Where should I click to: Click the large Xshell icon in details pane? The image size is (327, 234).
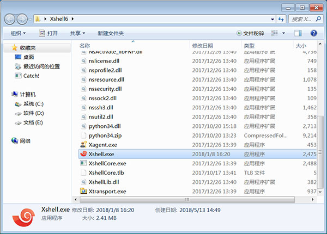23,217
